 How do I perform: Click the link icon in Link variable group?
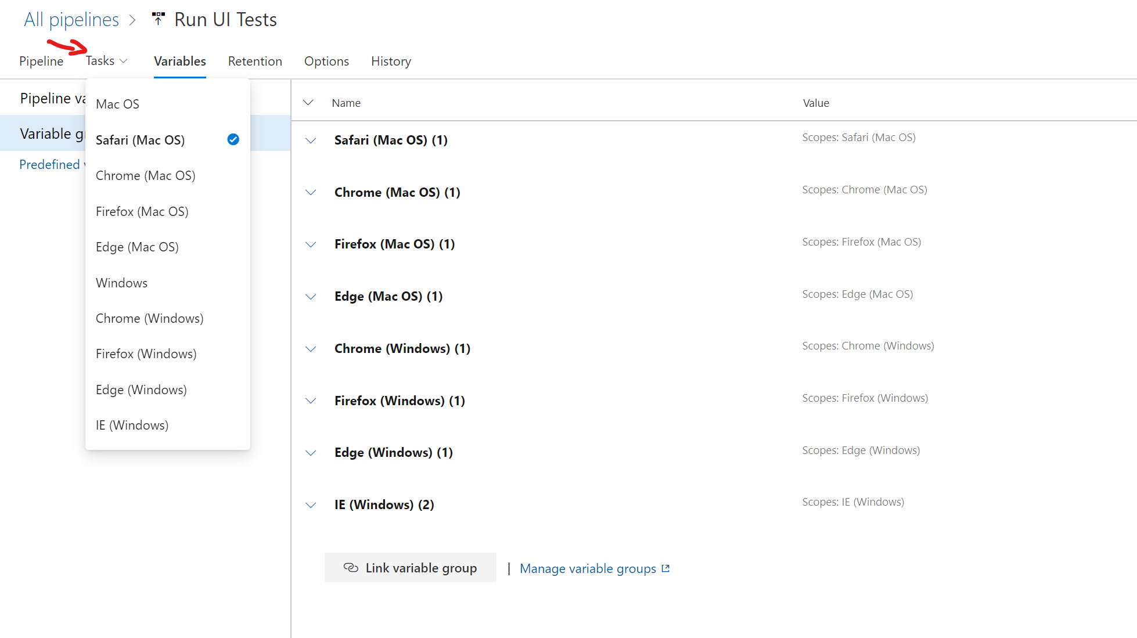click(351, 568)
